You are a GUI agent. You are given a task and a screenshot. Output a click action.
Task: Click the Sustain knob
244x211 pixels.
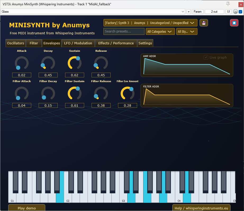point(75,63)
